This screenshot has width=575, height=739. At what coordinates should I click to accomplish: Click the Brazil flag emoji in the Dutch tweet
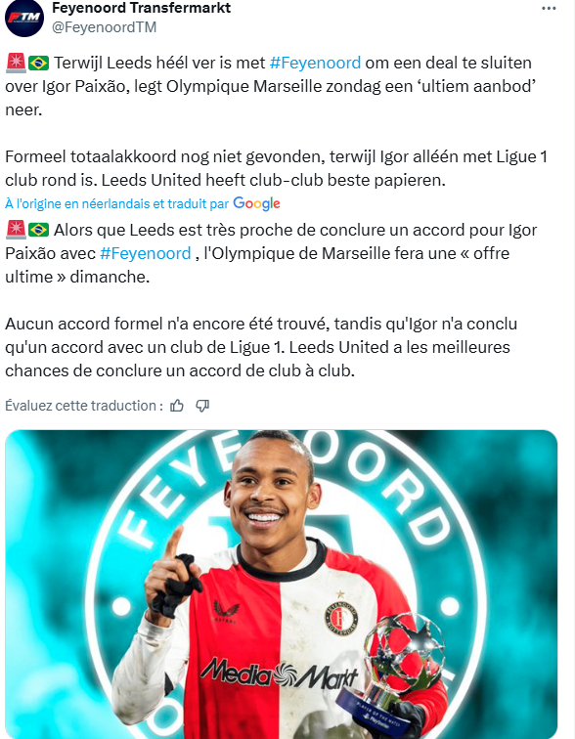pyautogui.click(x=39, y=63)
